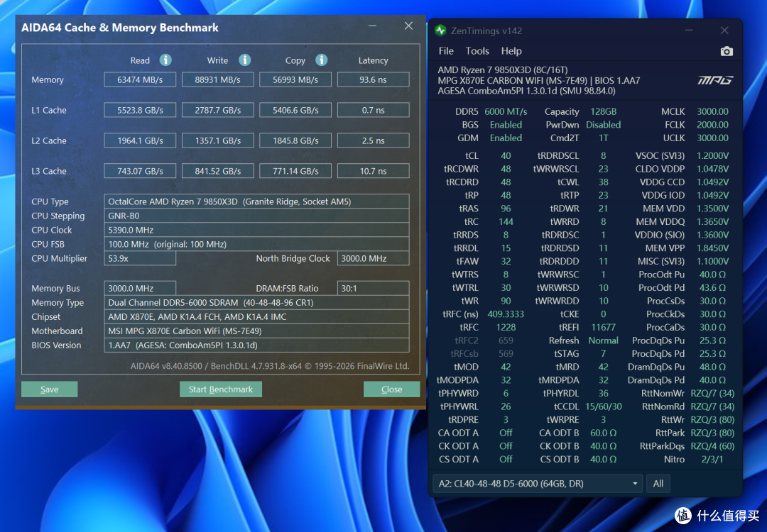This screenshot has height=532, width=767.
Task: Select the Memory Write 88931 MB/s field
Action: click(218, 79)
